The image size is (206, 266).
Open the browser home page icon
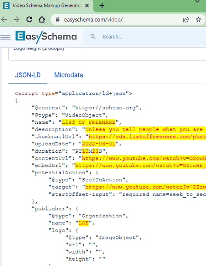coord(42,20)
